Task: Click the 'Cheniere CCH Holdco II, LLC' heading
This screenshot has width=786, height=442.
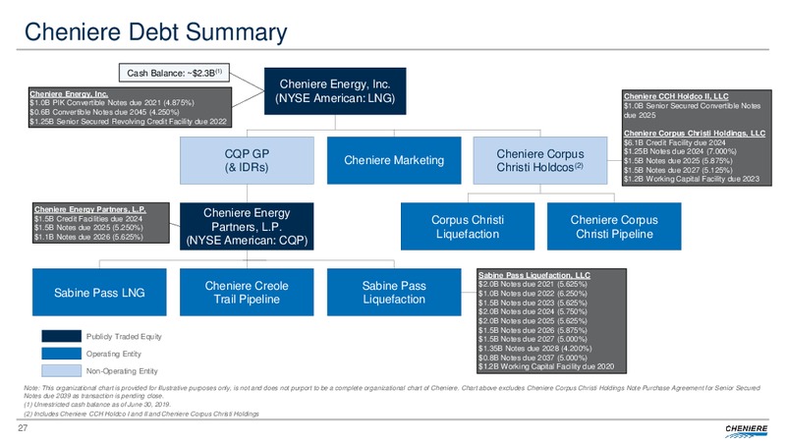Action: 676,96
